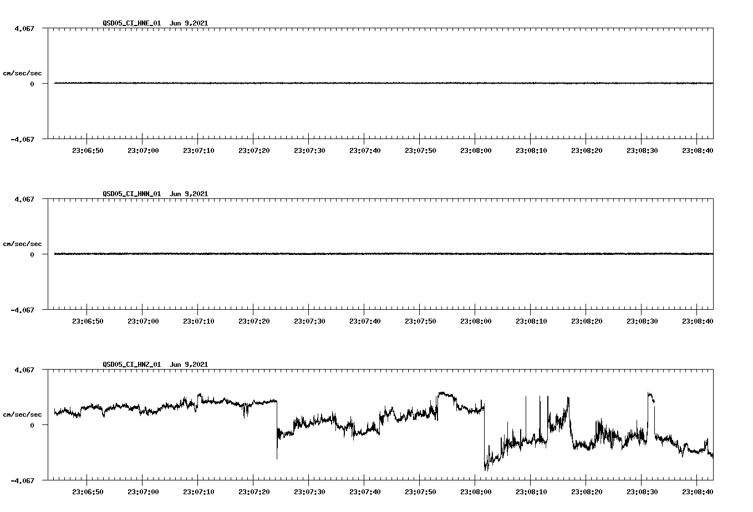Click 23:07:50 time label under HNZ plot
The height and width of the screenshot is (512, 753).
420,492
